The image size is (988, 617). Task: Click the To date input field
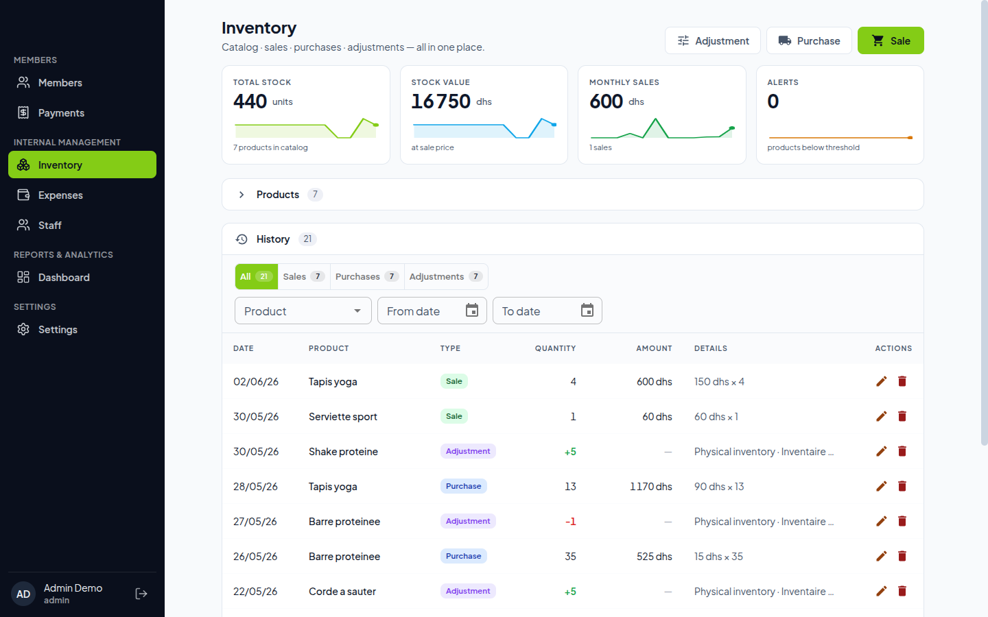point(548,311)
